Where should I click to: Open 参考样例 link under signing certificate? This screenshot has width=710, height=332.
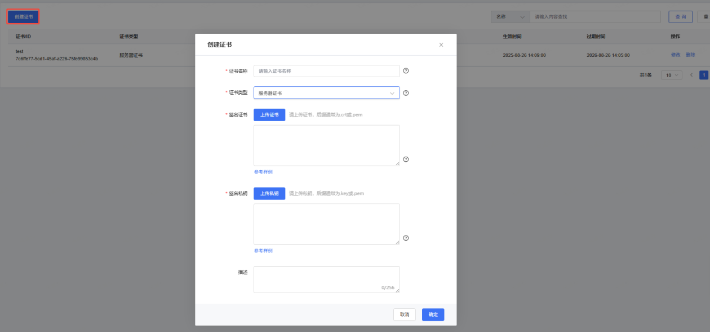pyautogui.click(x=263, y=172)
